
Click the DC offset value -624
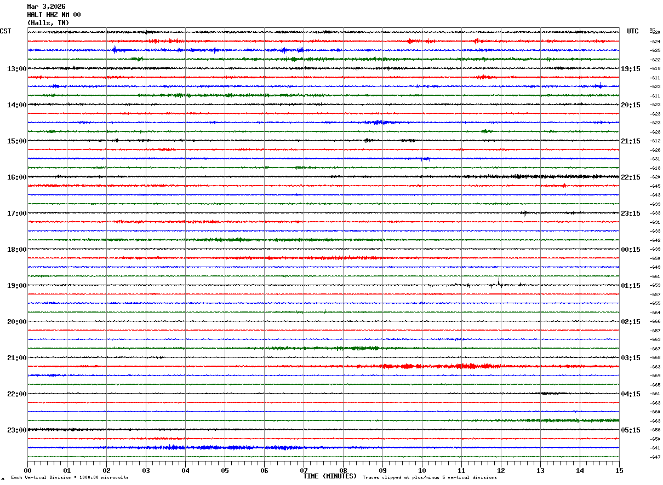(x=655, y=42)
